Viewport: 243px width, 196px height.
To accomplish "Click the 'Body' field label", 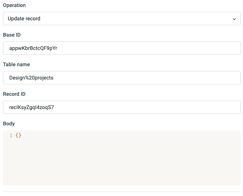I will pyautogui.click(x=9, y=124).
